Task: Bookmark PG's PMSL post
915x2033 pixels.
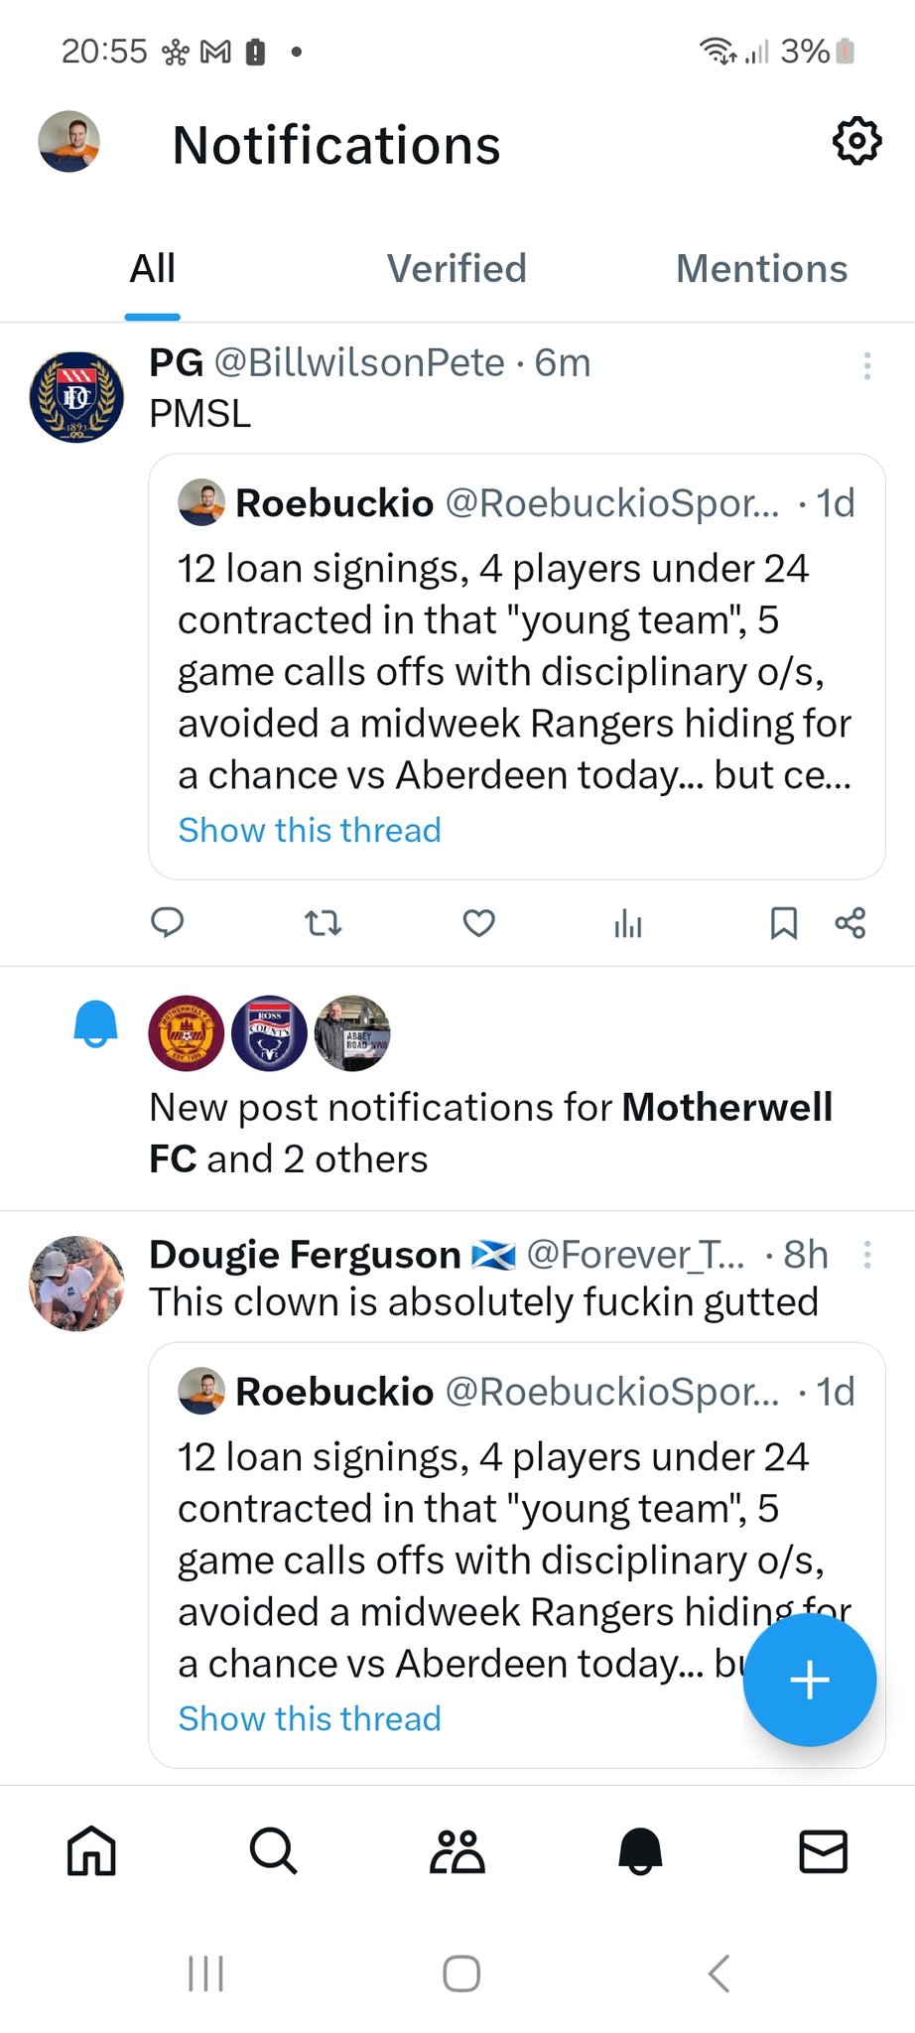Action: pyautogui.click(x=784, y=924)
